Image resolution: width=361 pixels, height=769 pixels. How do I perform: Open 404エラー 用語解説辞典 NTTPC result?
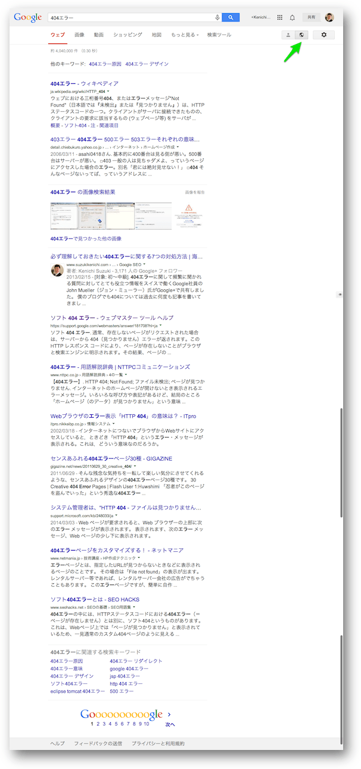point(120,367)
